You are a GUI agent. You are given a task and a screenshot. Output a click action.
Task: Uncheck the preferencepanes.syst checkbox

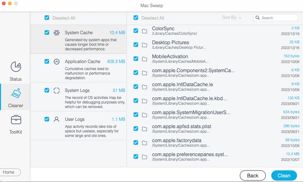(136, 156)
